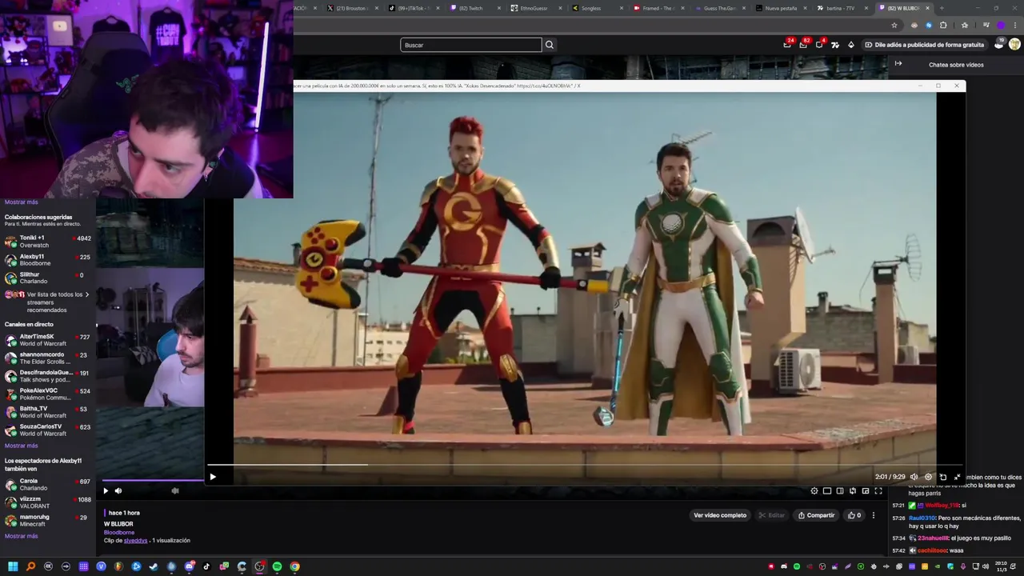Click the popup player loop/rotate icon
Viewport: 1024px width, 576px height.
942,477
